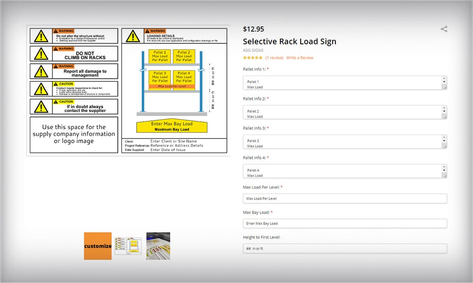Click scroll-up arrow in Pallet Info 1 box
This screenshot has width=473, height=283.
click(444, 79)
